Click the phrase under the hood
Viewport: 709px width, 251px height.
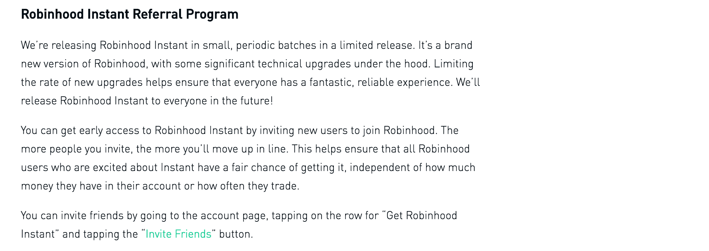392,64
